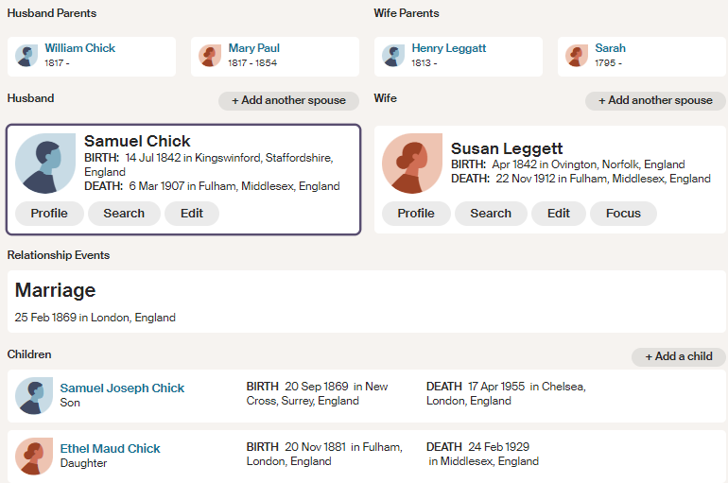
Task: Search records for Samuel Chick
Action: coord(124,214)
